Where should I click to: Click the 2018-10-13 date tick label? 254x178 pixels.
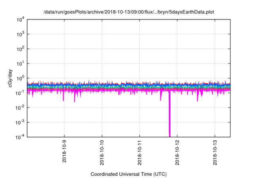(x=215, y=153)
